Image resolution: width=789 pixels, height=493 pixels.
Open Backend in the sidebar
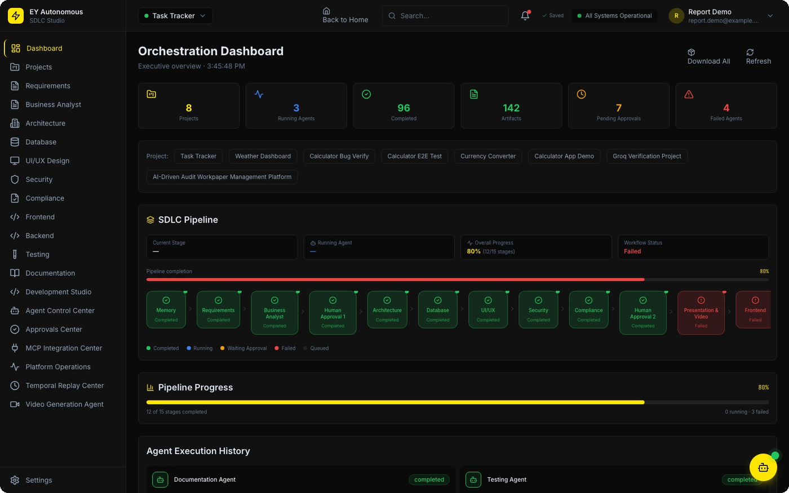tap(63, 236)
